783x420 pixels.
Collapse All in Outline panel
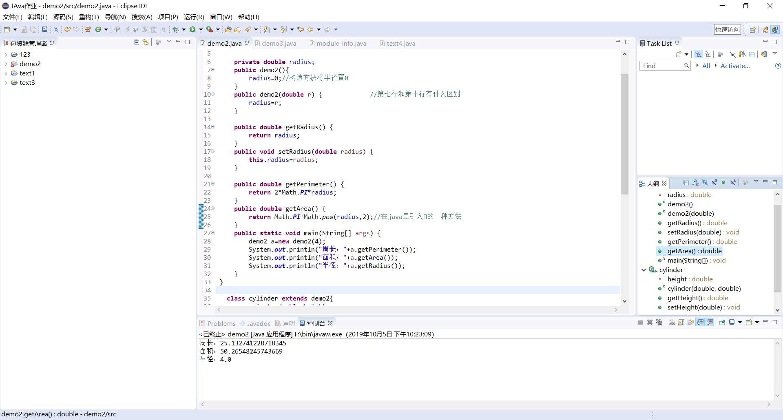tap(686, 183)
